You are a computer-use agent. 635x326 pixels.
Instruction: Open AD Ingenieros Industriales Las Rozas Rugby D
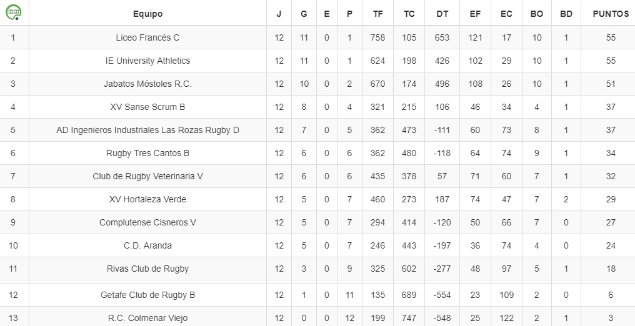pyautogui.click(x=148, y=130)
